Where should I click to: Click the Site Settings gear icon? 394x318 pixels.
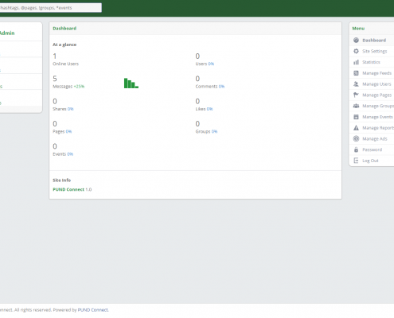pyautogui.click(x=356, y=51)
